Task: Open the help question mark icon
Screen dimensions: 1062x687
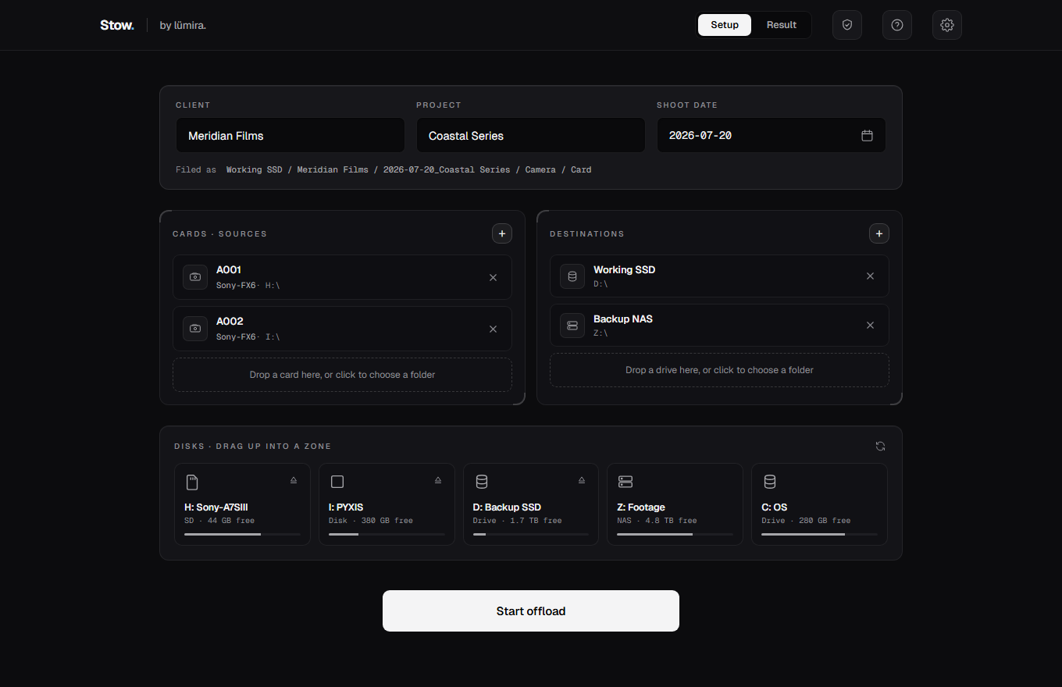Action: 897,25
